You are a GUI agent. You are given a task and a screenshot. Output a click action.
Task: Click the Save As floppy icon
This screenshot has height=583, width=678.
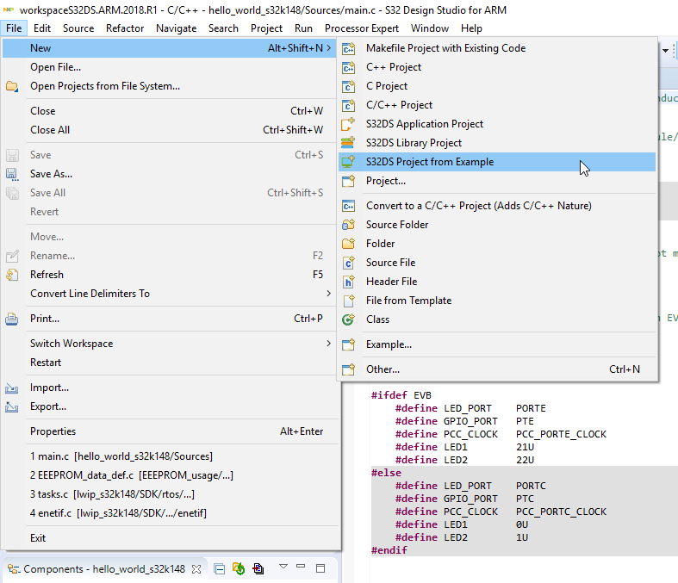[12, 174]
